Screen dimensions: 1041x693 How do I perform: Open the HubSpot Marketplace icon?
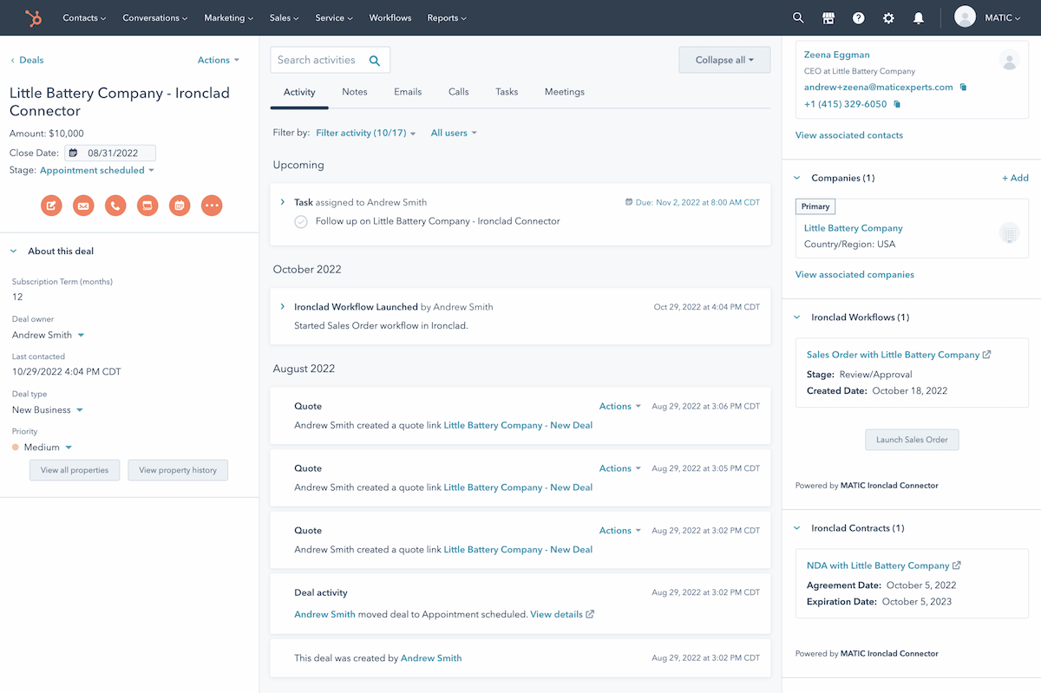828,17
